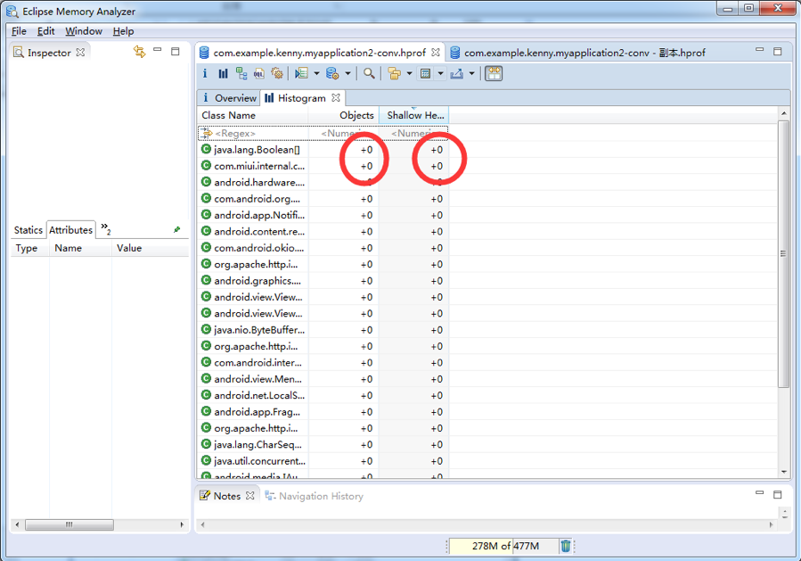Create a histogram via toolbar bar-chart icon
This screenshot has width=801, height=561.
point(223,74)
